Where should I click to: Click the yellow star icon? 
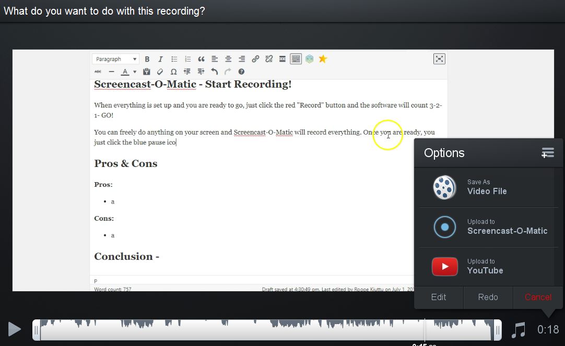pyautogui.click(x=323, y=58)
